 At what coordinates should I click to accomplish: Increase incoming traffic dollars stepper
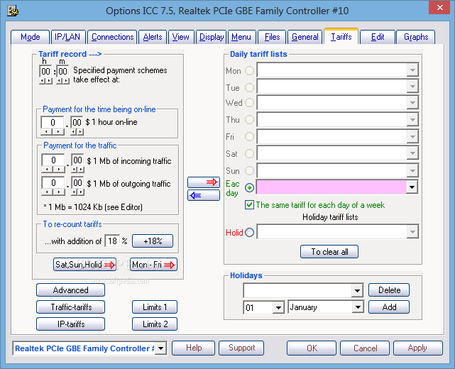click(59, 169)
